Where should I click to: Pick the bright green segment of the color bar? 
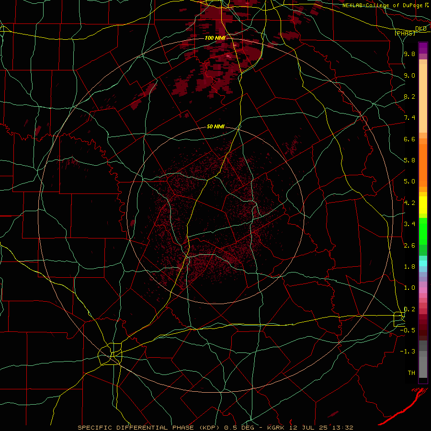click(x=423, y=230)
